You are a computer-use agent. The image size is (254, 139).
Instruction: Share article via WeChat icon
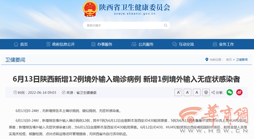click(x=230, y=92)
